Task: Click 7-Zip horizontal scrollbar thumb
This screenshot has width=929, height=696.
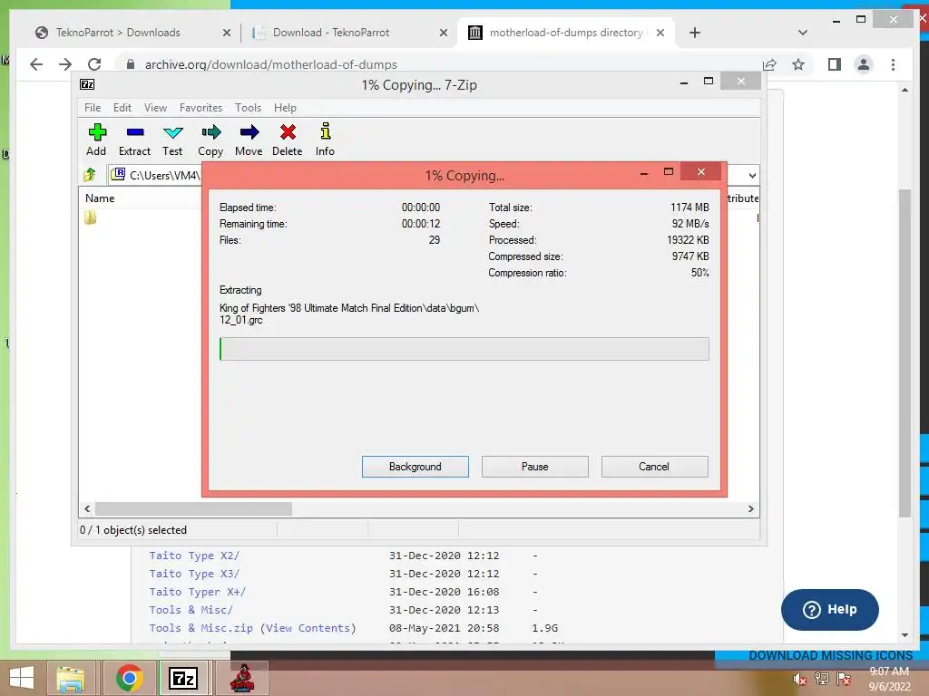Action: click(x=194, y=509)
